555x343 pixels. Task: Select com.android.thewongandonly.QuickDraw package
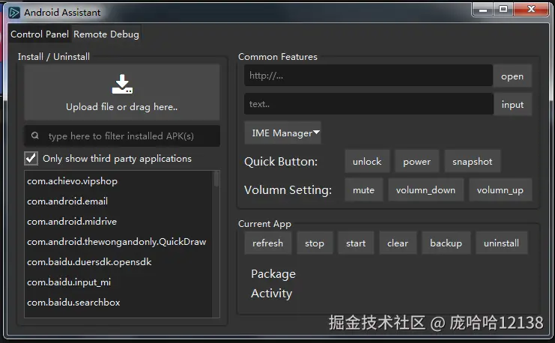click(118, 242)
